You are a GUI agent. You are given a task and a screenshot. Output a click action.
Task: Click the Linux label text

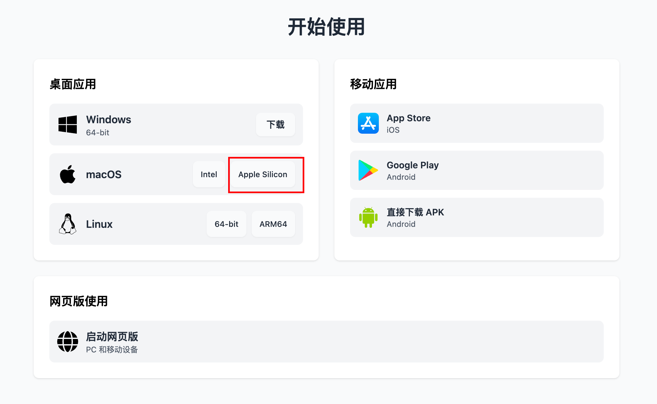[x=99, y=224]
